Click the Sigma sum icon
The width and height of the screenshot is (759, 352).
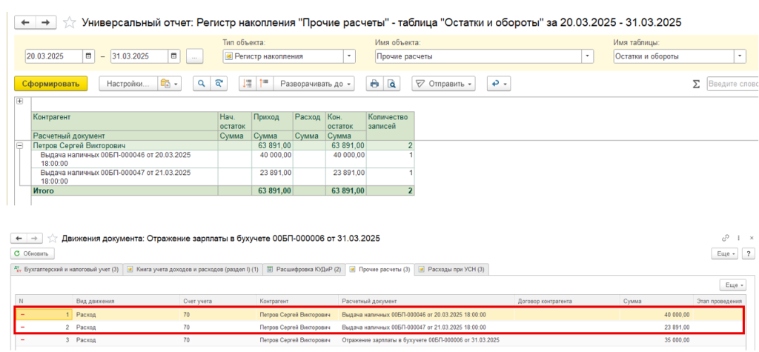click(696, 84)
